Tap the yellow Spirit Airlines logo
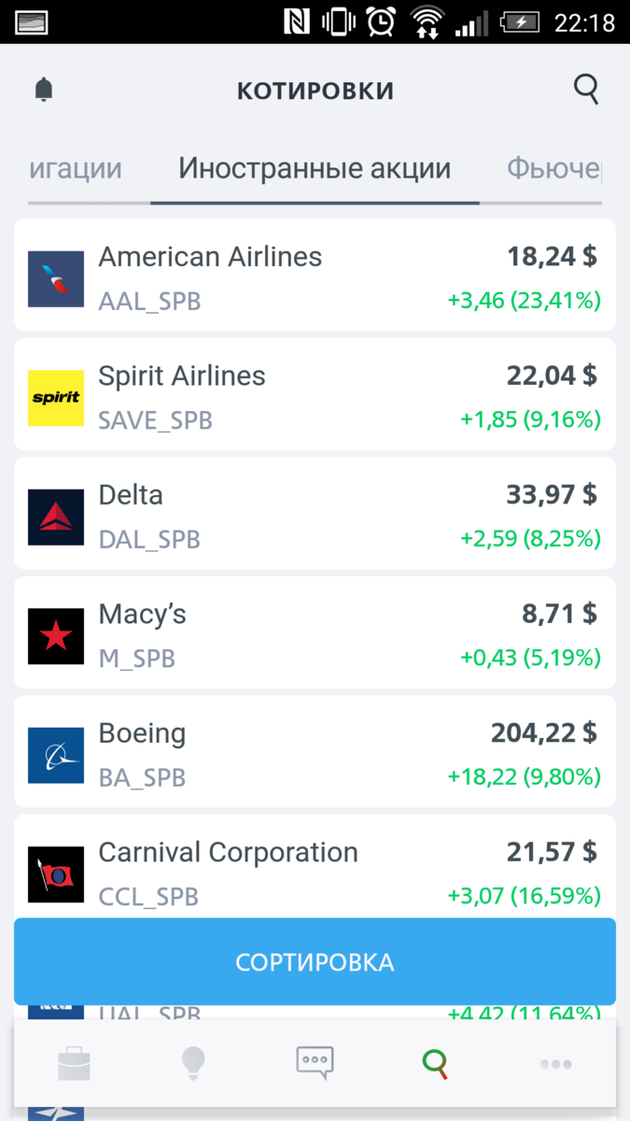 point(56,398)
